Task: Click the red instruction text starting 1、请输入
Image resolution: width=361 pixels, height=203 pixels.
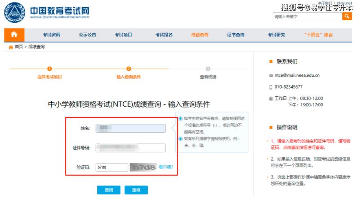Action: click(310, 144)
